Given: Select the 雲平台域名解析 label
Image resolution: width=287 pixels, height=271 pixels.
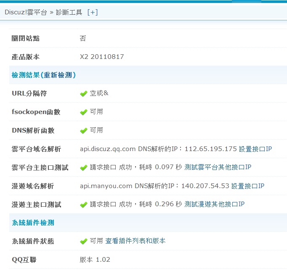Looking at the screenshot, I should coord(36,149).
